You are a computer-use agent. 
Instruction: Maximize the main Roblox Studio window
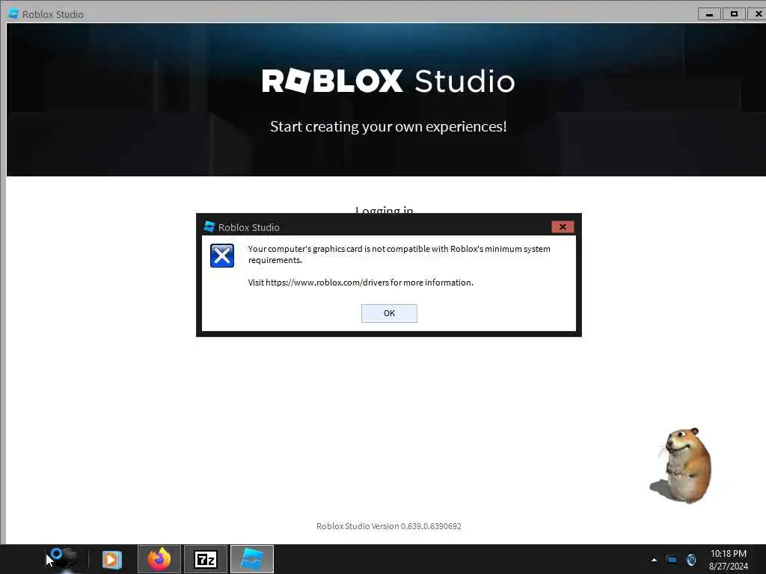(x=734, y=14)
